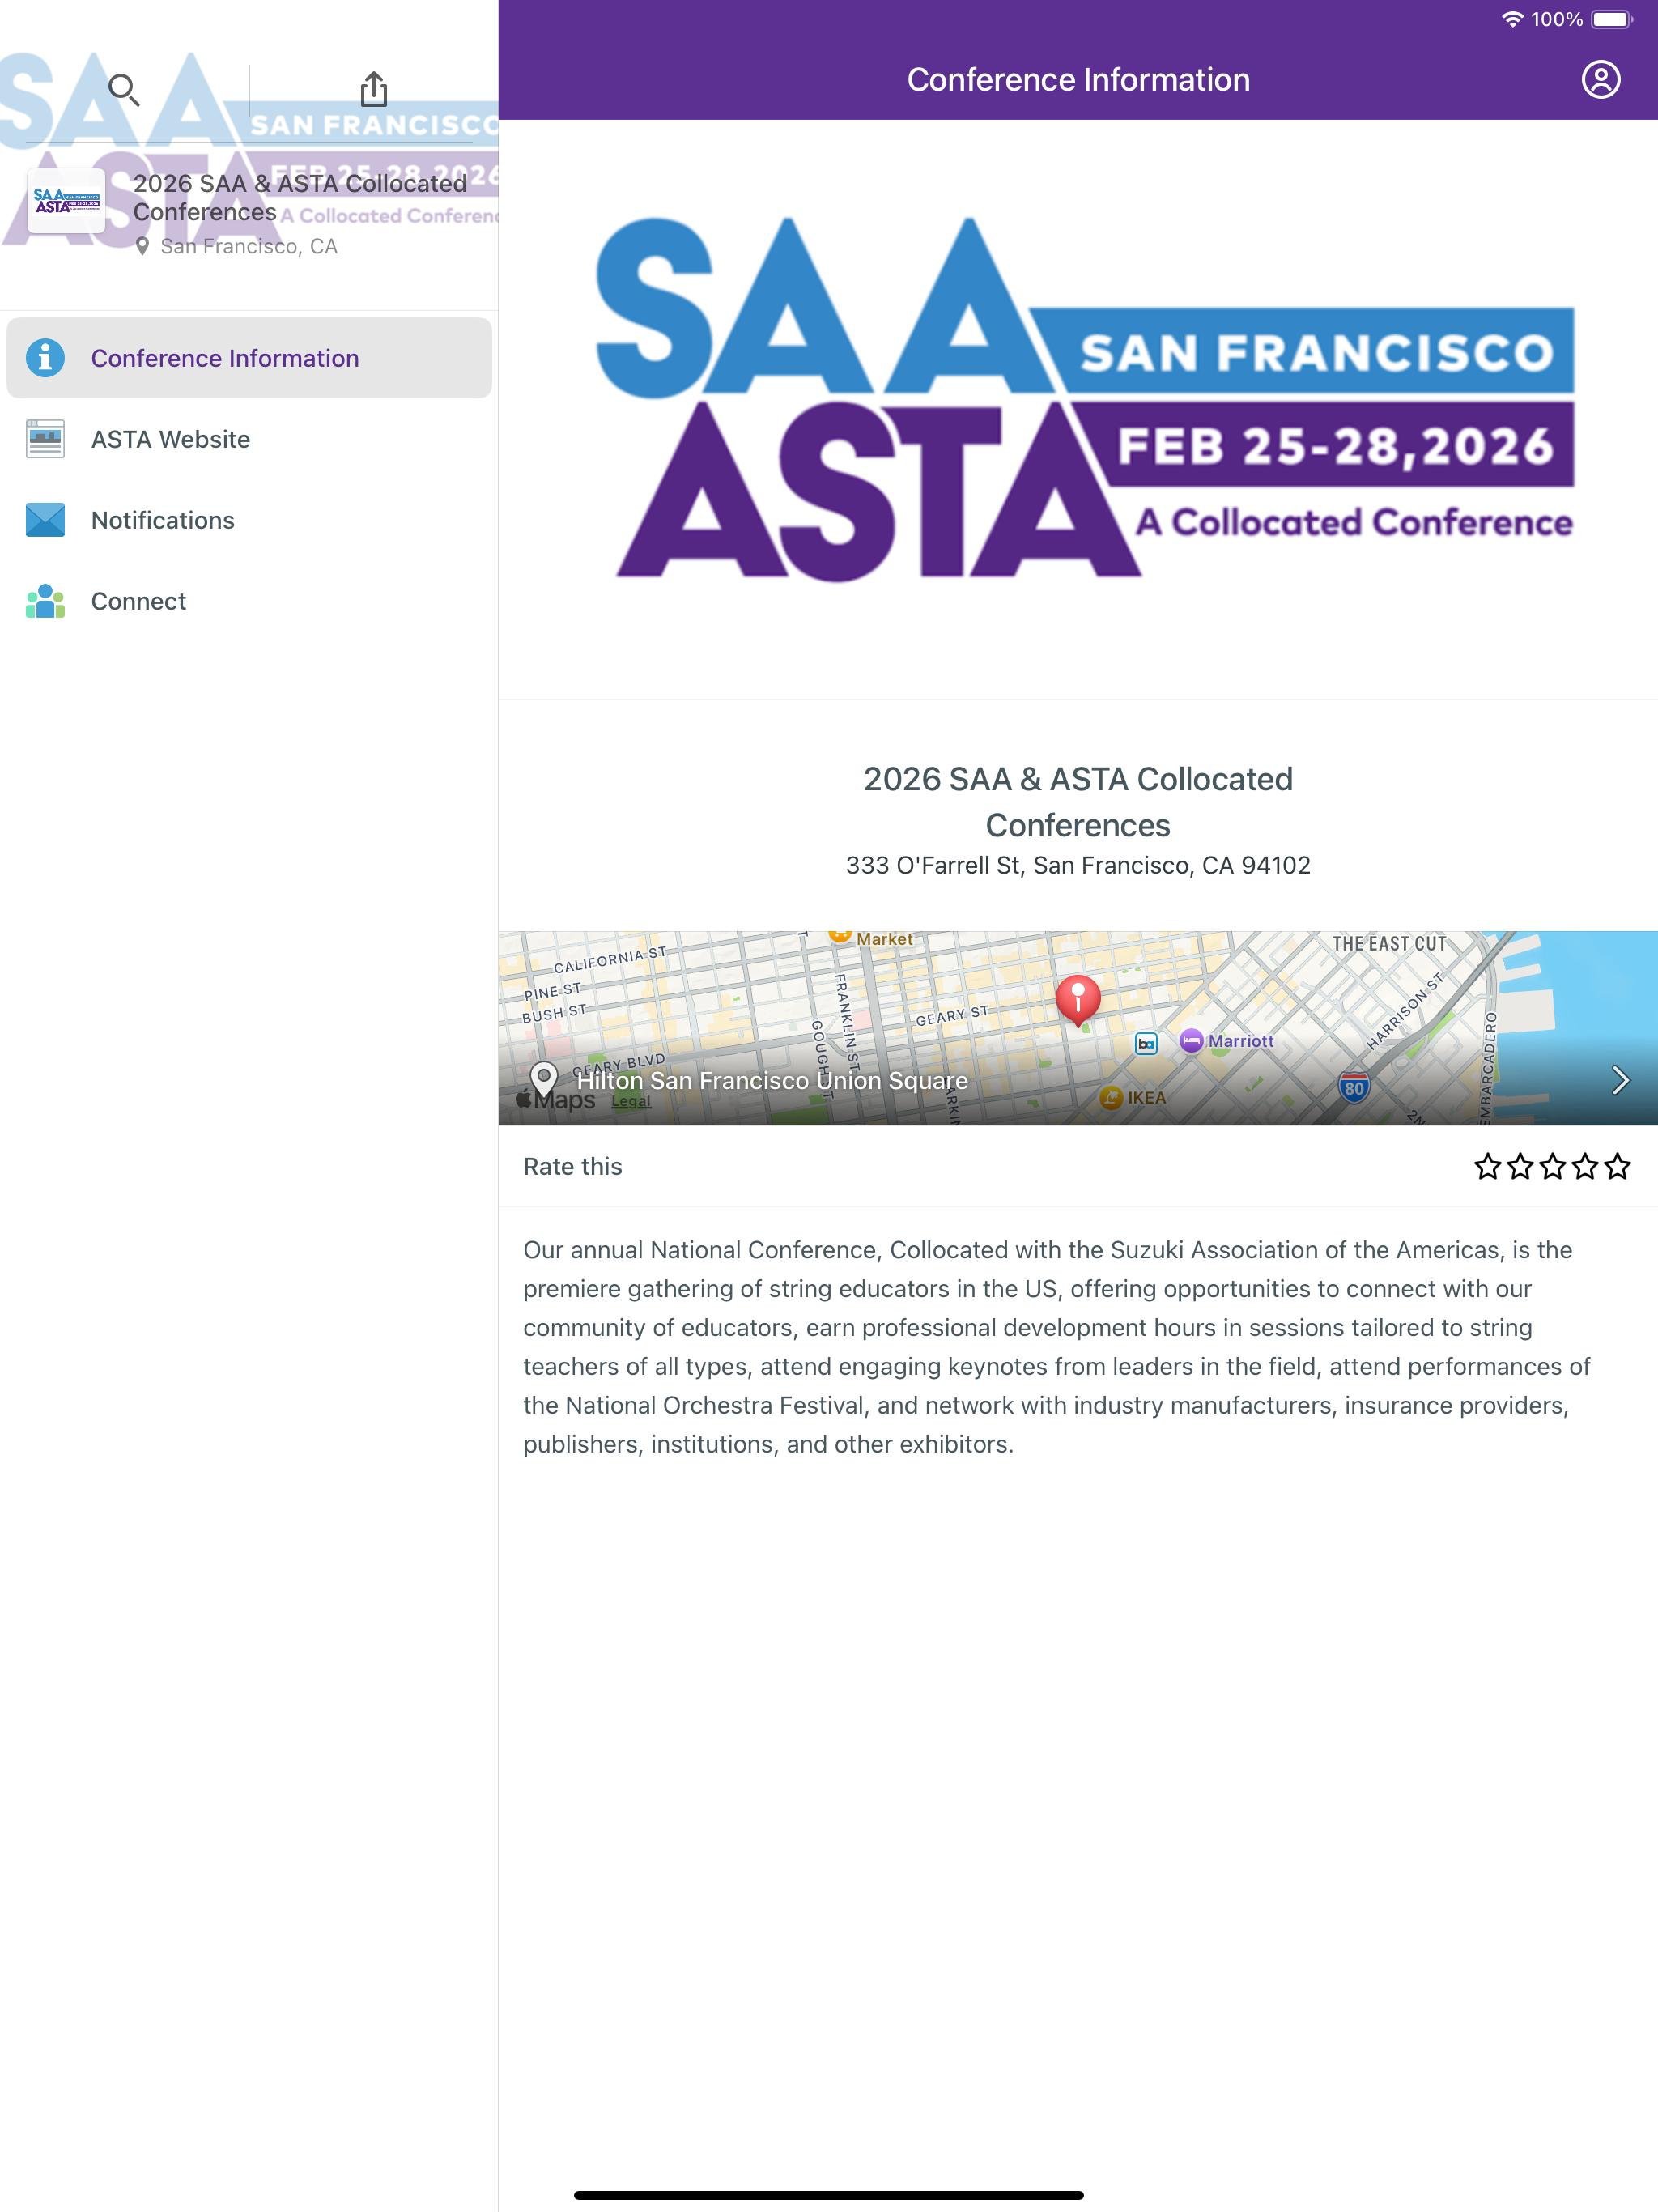Screen dimensions: 1658x2212
Task: Rate two stars
Action: (x=1520, y=1166)
